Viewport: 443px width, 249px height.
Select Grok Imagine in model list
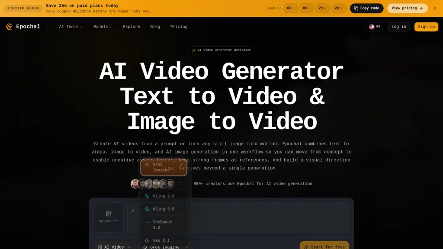point(164,167)
